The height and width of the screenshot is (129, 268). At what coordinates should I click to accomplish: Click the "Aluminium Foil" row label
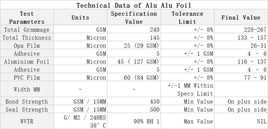[27, 62]
